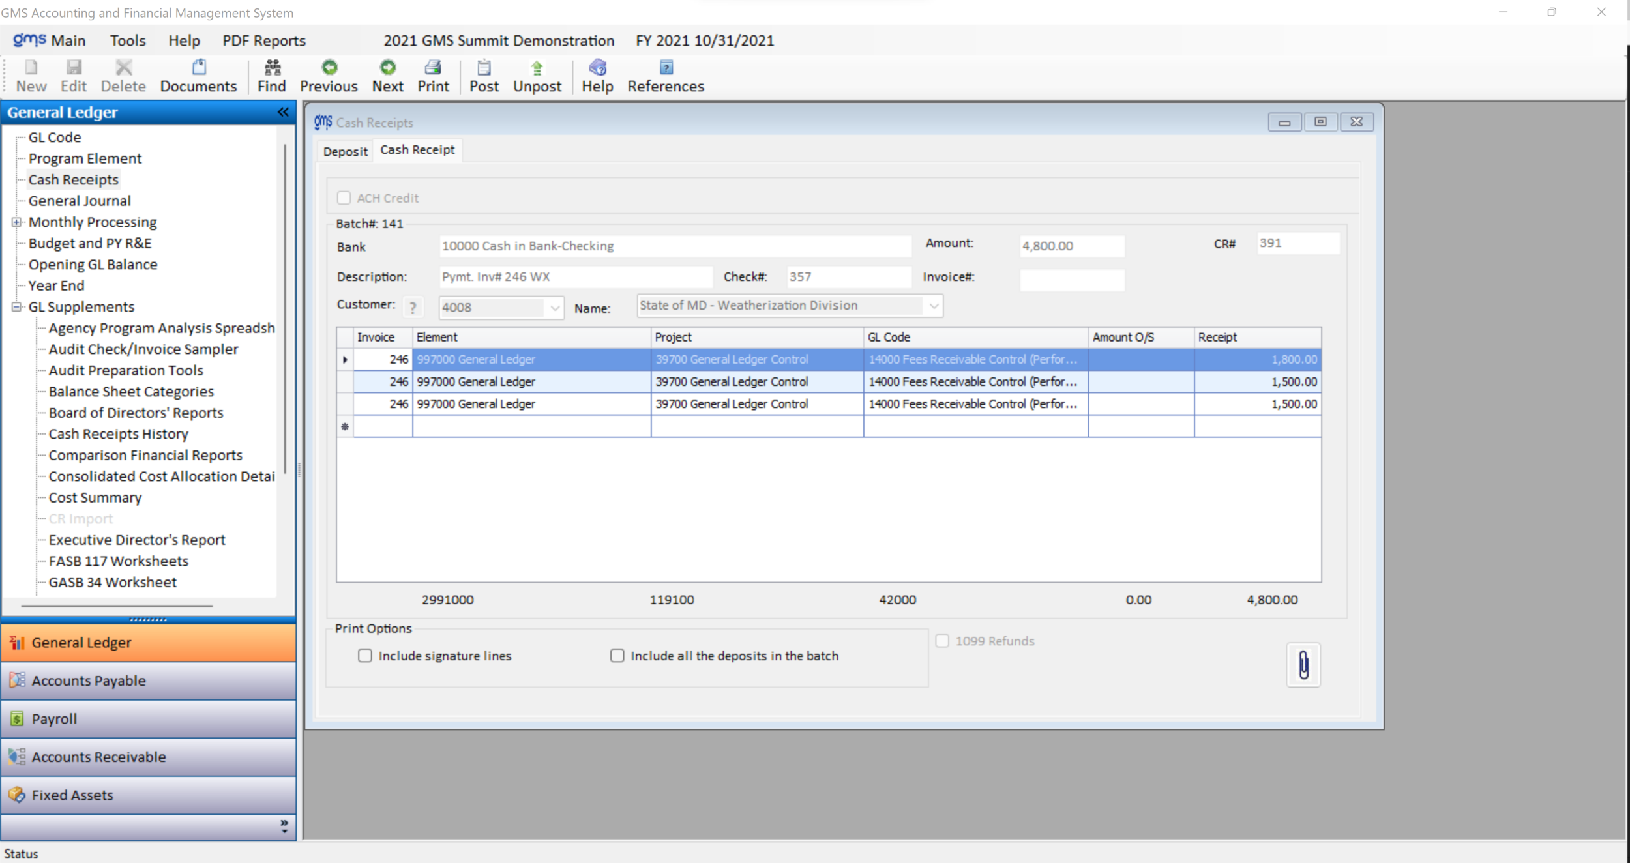The height and width of the screenshot is (863, 1630).
Task: Check Include all the deposits in the batch
Action: tap(617, 656)
